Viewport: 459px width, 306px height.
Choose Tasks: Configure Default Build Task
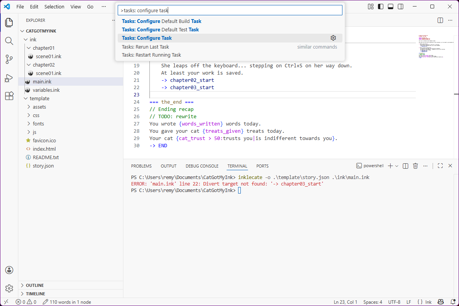(x=230, y=21)
